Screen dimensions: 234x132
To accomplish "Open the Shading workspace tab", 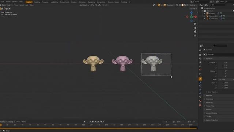I will coord(74,2).
